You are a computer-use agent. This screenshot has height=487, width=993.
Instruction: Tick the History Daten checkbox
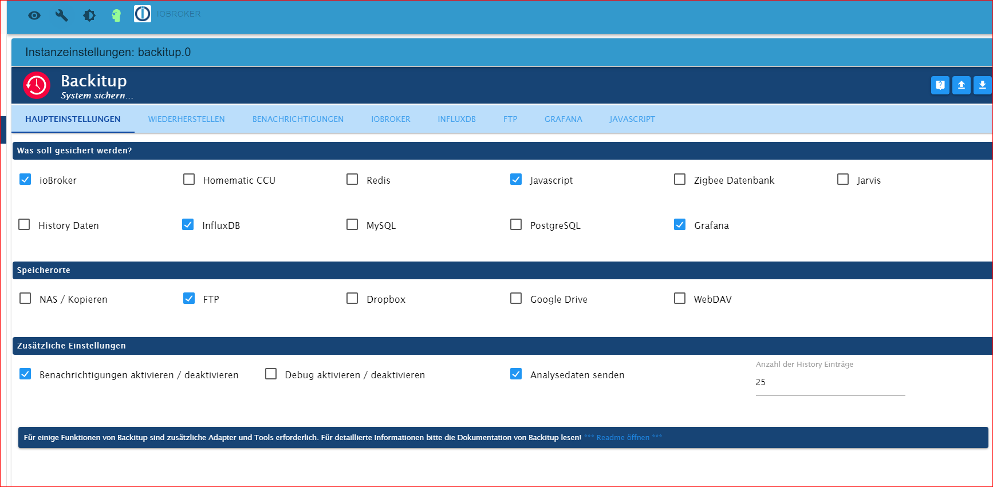click(24, 225)
